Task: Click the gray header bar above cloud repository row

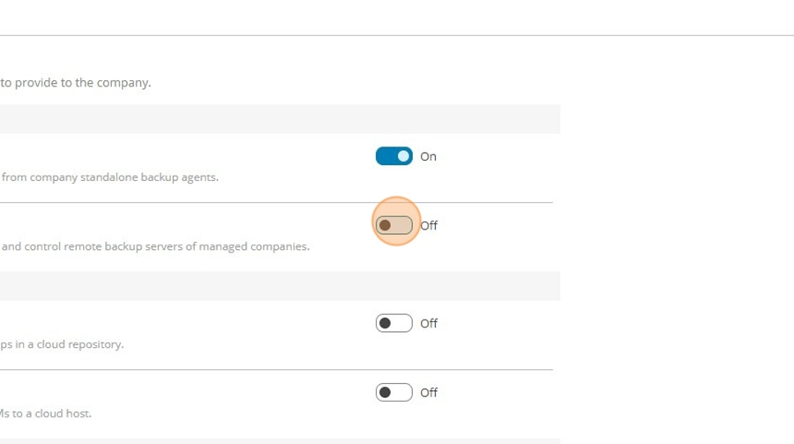Action: point(280,286)
